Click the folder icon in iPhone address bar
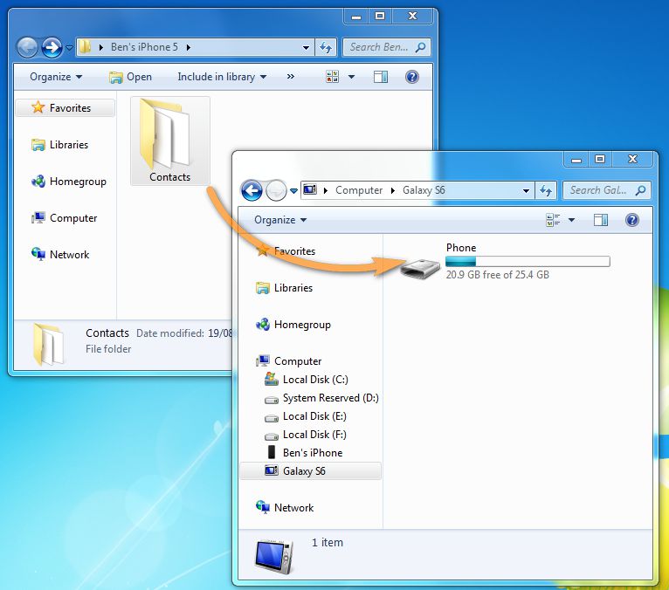This screenshot has height=590, width=669. [x=86, y=47]
